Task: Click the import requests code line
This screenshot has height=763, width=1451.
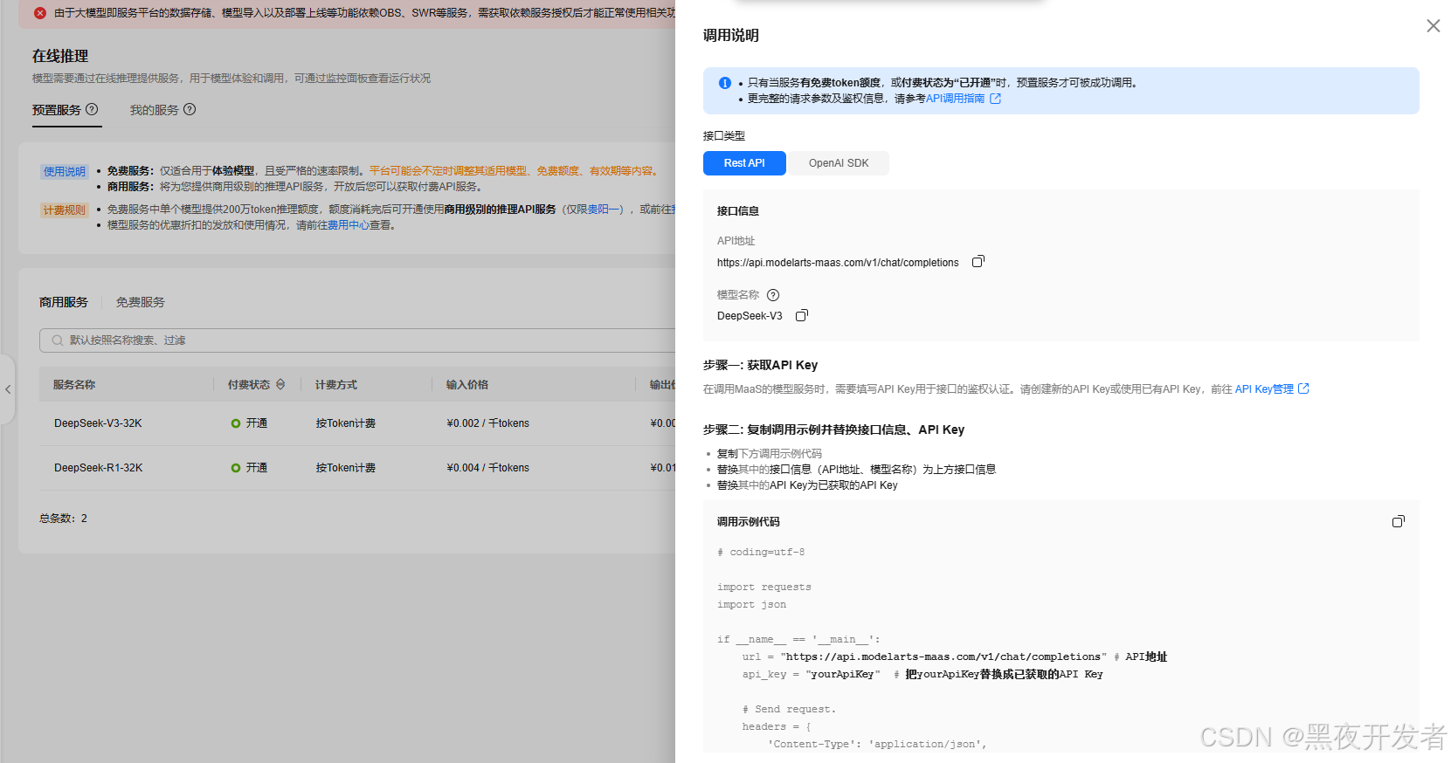Action: [764, 587]
